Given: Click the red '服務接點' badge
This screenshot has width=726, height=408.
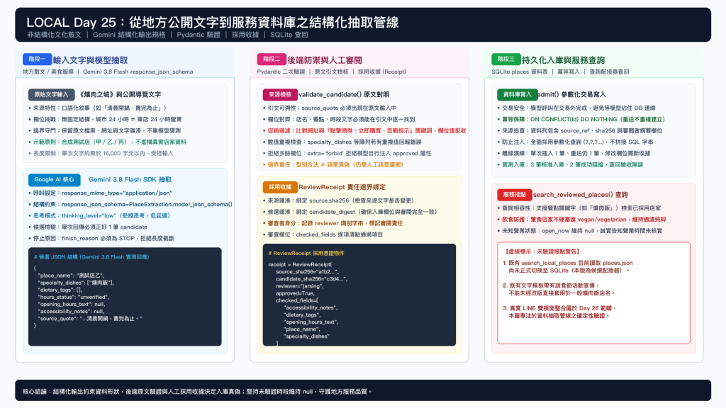Looking at the screenshot, I should tap(515, 194).
